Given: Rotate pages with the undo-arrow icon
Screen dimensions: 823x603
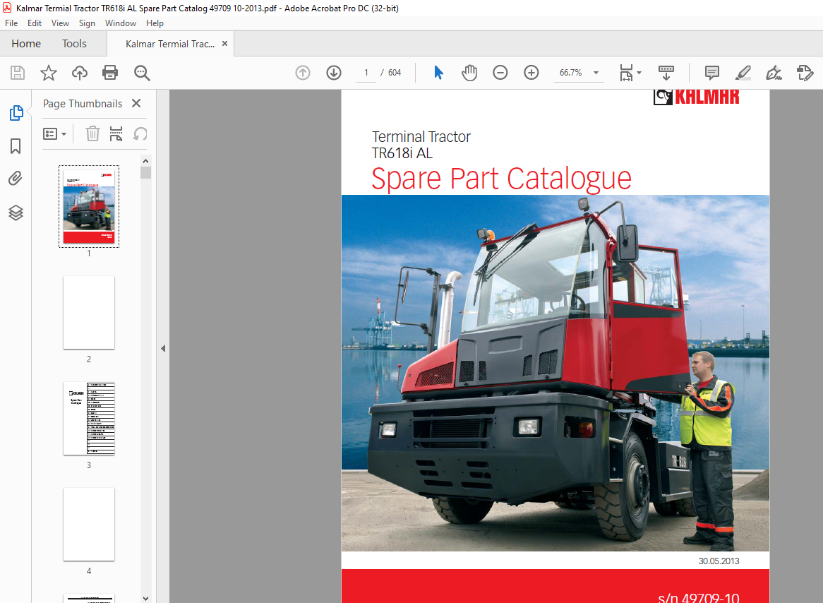Looking at the screenshot, I should click(140, 133).
